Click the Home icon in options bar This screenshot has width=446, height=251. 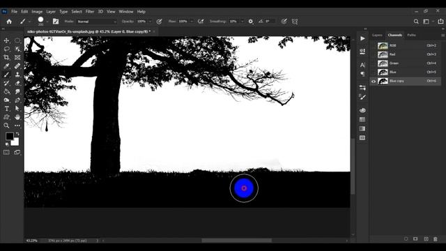(9, 22)
